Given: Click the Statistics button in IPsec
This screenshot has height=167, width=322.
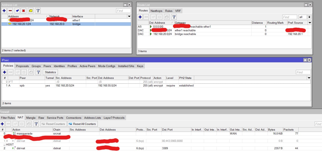Looking at the screenshot, I should tap(50, 72).
